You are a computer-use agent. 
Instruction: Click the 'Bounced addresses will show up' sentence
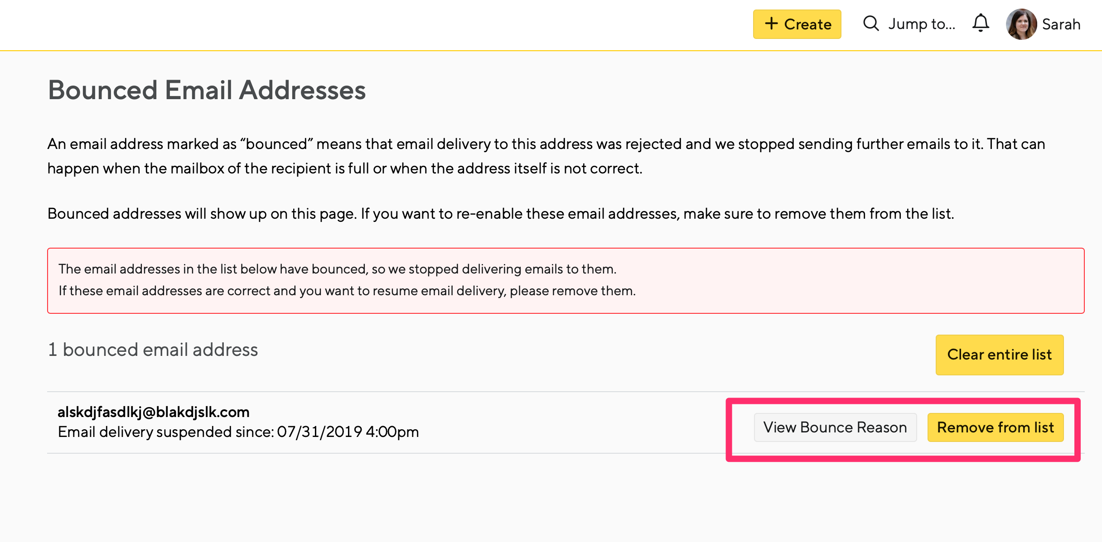[x=501, y=213]
